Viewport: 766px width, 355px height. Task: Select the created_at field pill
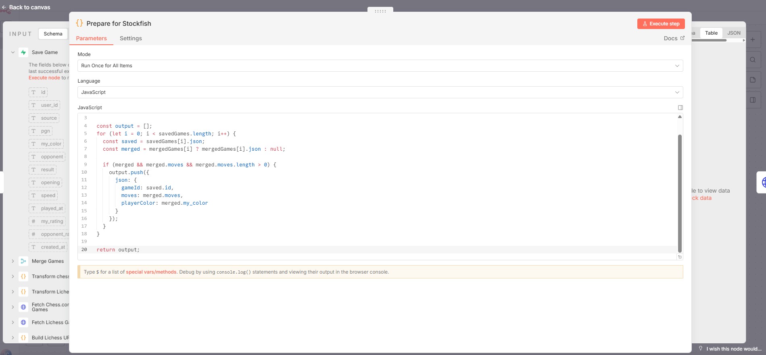[48, 247]
